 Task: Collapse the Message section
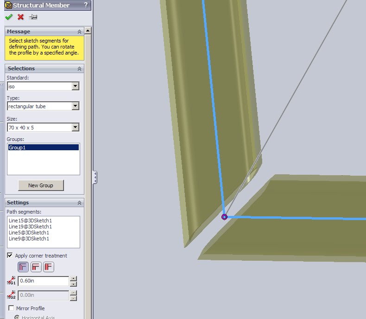(79, 31)
